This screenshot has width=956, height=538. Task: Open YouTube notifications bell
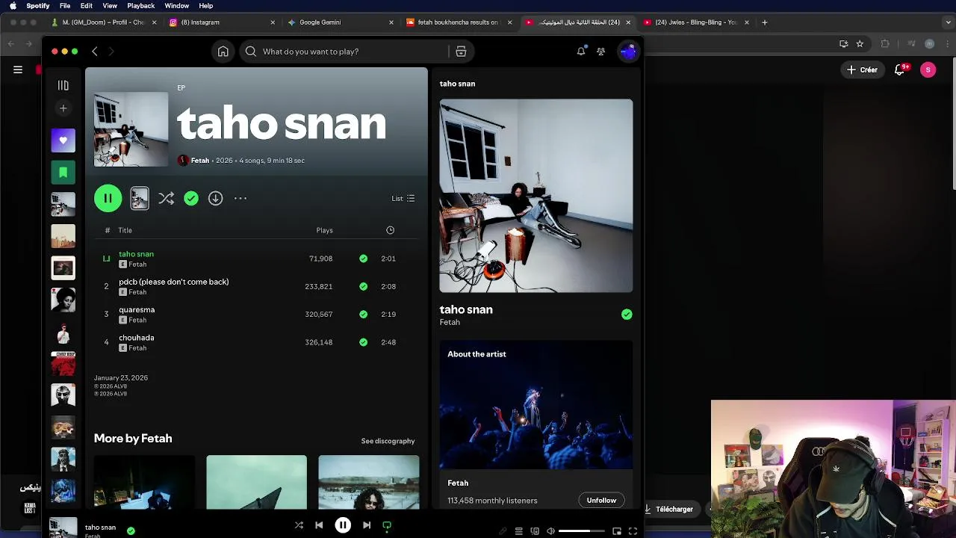point(900,69)
